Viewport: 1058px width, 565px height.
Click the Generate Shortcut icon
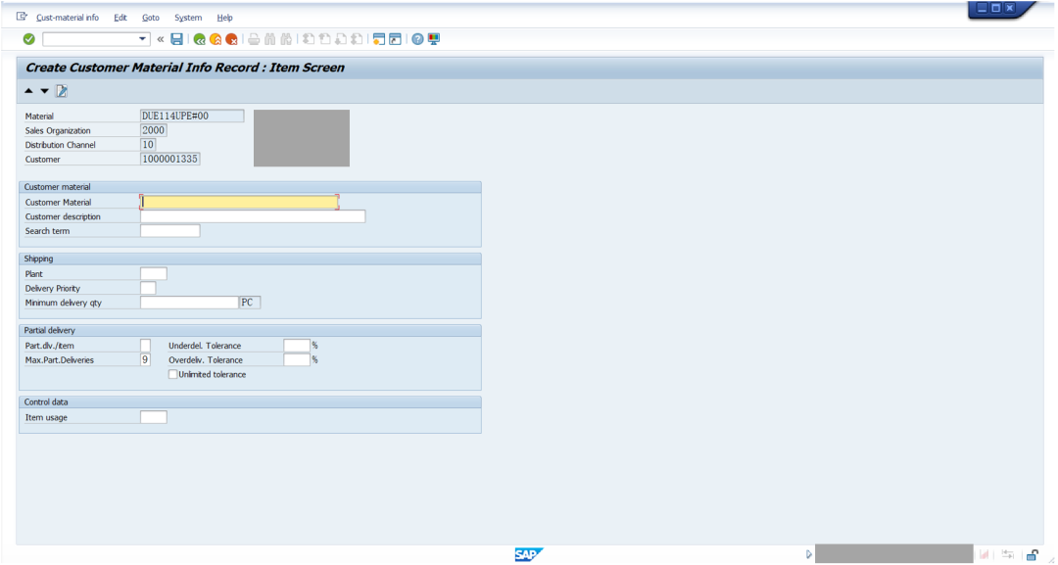click(x=396, y=39)
